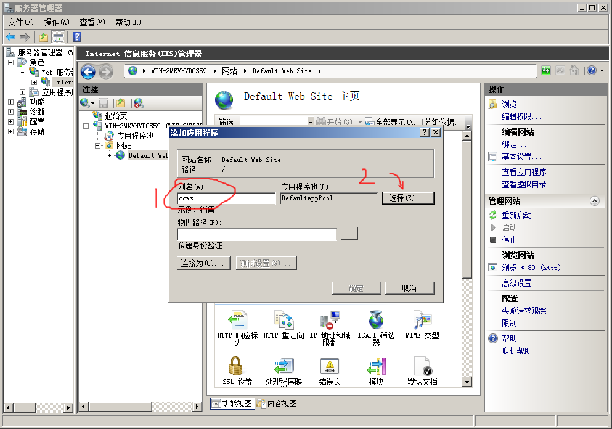Expand the 功能 node in server tree
The width and height of the screenshot is (612, 429).
click(x=10, y=102)
